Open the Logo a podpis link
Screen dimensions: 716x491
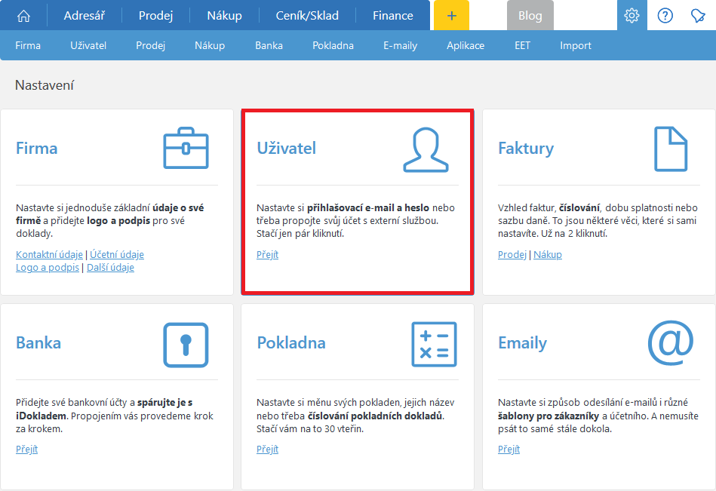[47, 268]
